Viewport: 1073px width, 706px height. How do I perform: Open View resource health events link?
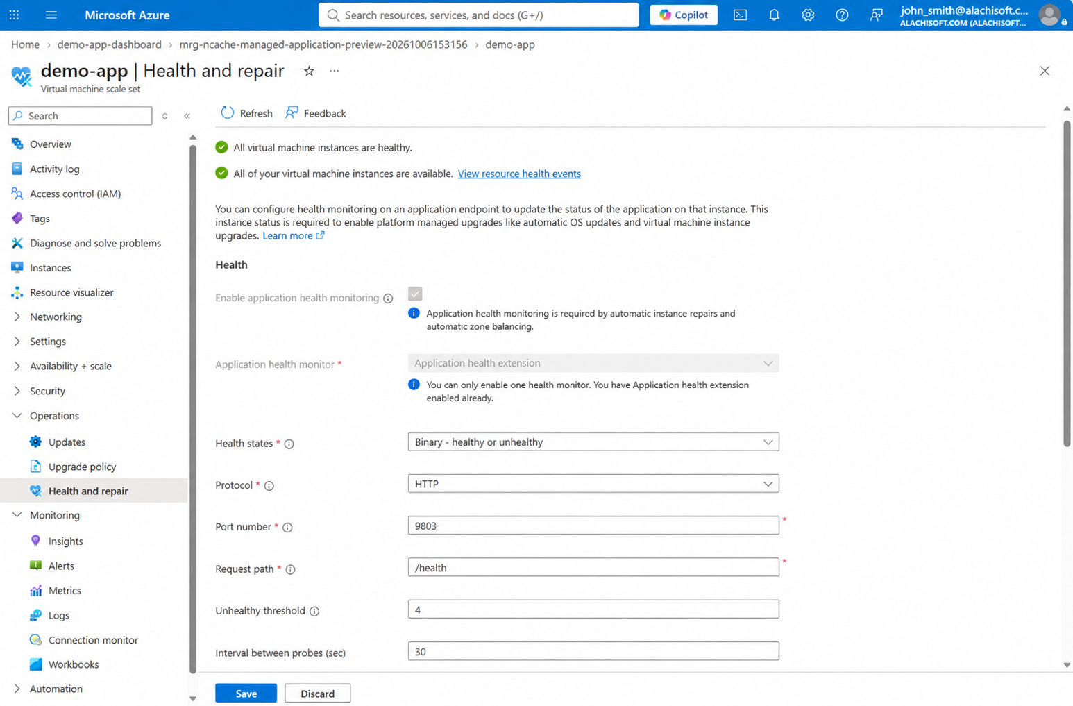tap(519, 174)
